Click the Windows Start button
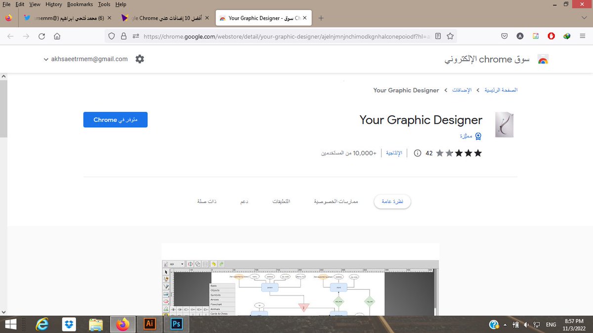Image resolution: width=593 pixels, height=333 pixels. [x=9, y=324]
